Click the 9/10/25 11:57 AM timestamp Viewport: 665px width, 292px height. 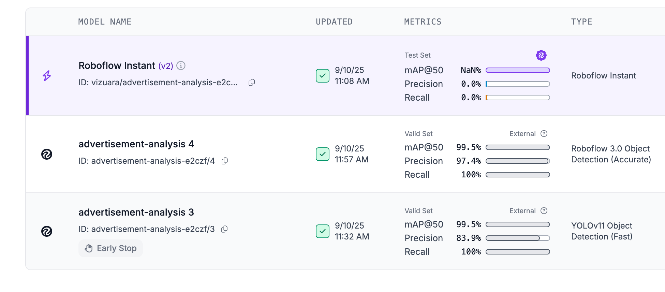pyautogui.click(x=352, y=154)
